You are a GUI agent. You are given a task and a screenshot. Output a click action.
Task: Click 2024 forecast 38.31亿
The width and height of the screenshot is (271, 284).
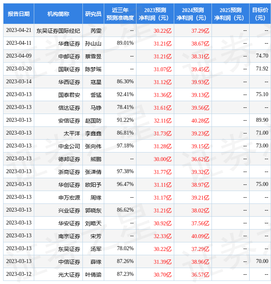point(200,56)
